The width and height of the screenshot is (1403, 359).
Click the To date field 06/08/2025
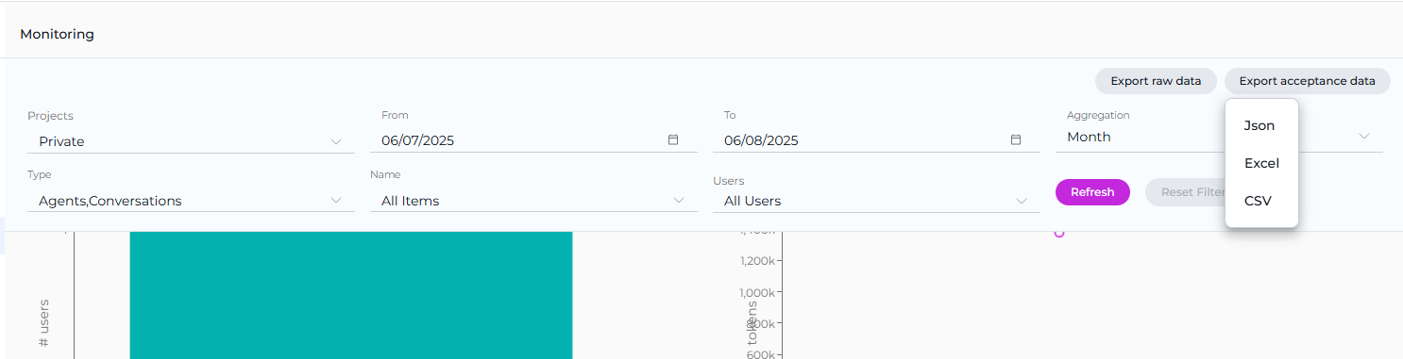pyautogui.click(x=876, y=140)
